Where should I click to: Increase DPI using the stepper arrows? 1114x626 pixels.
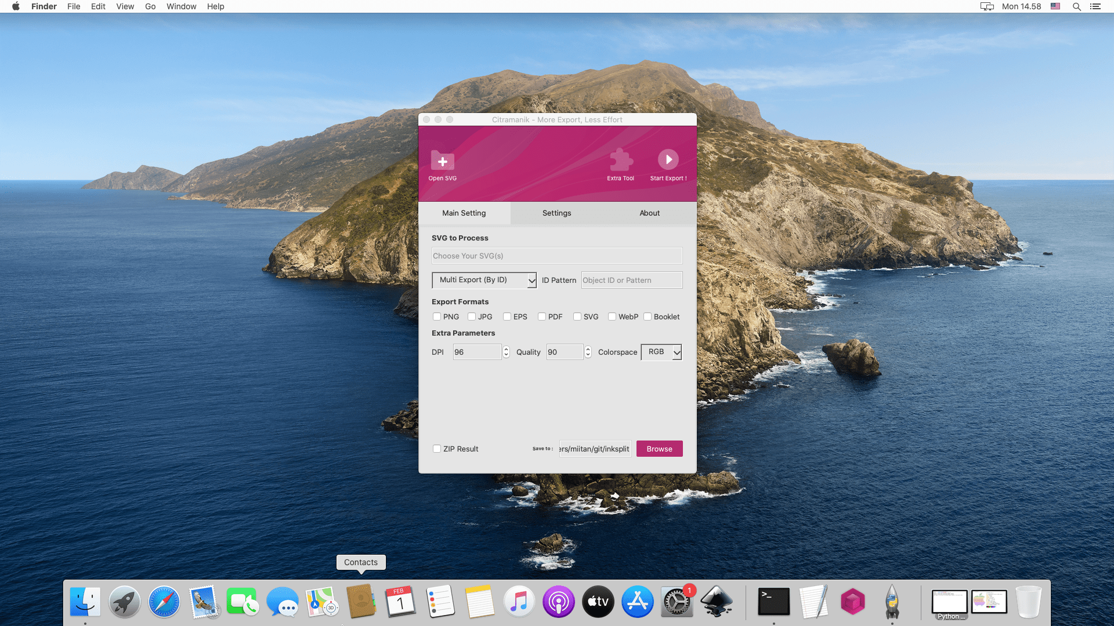[506, 349]
